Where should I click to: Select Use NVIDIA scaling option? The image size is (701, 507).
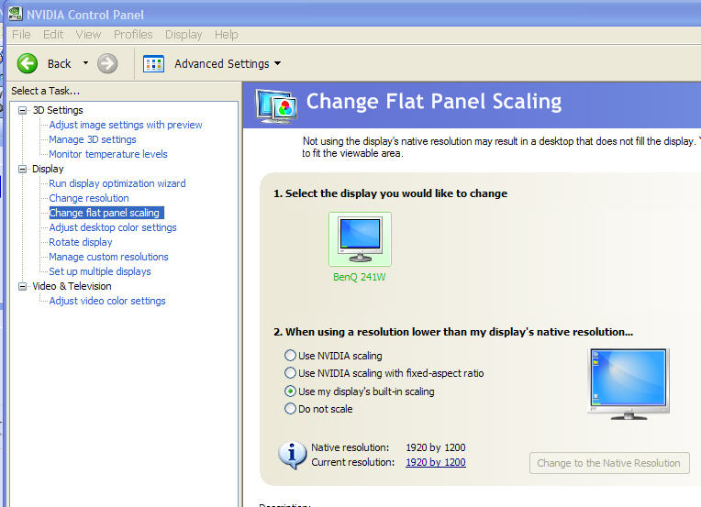[290, 356]
